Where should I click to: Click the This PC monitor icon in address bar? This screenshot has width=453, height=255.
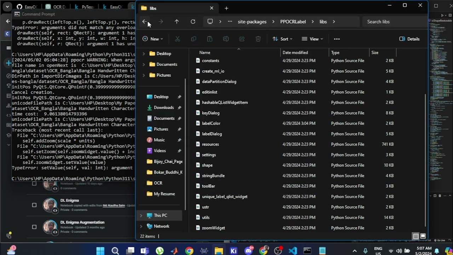coord(210,22)
